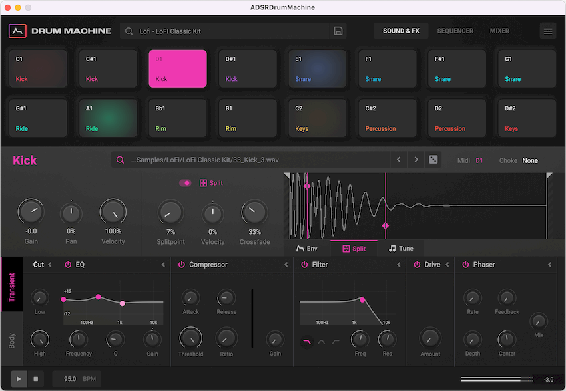
Task: Toggle the EQ power button
Action: (x=69, y=264)
